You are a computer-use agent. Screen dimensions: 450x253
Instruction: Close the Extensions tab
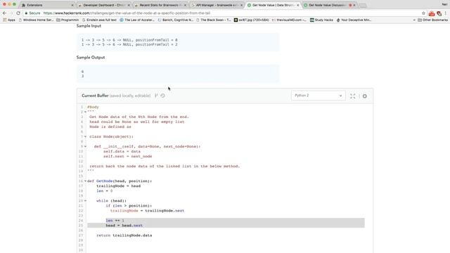(72, 5)
